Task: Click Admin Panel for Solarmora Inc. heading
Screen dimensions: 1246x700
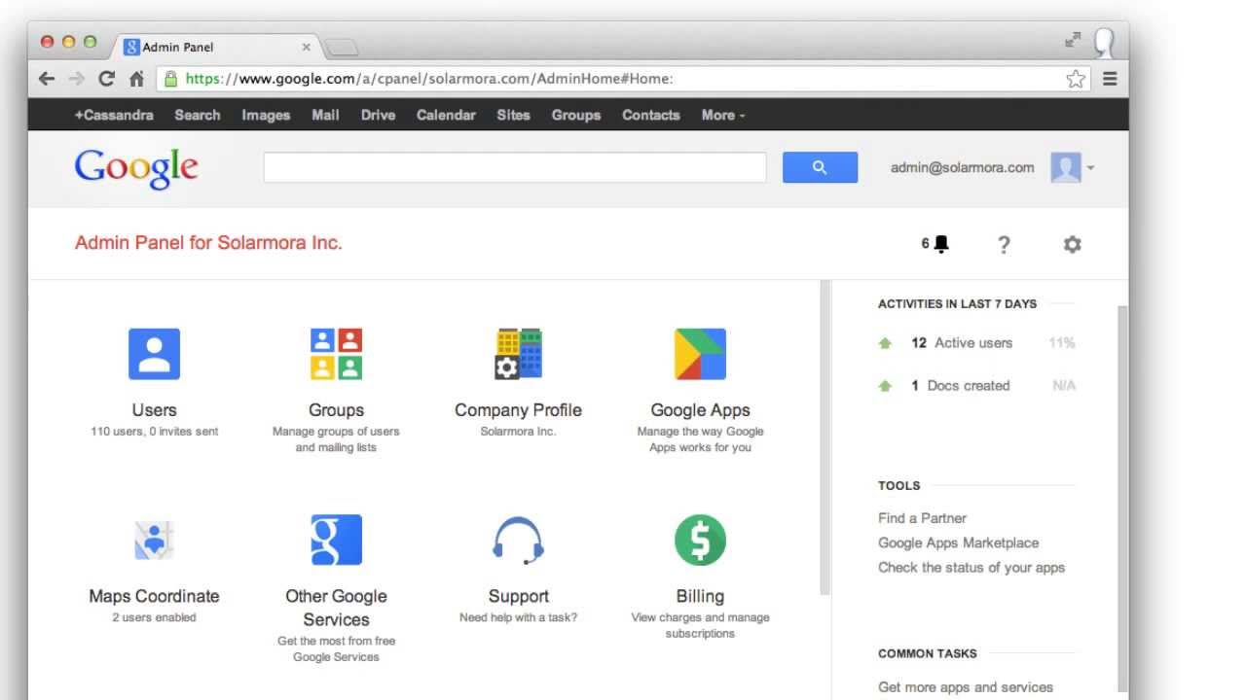Action: [x=208, y=243]
